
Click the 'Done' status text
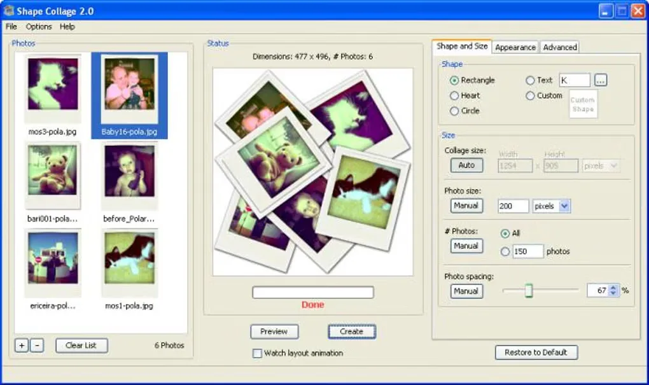coord(313,305)
